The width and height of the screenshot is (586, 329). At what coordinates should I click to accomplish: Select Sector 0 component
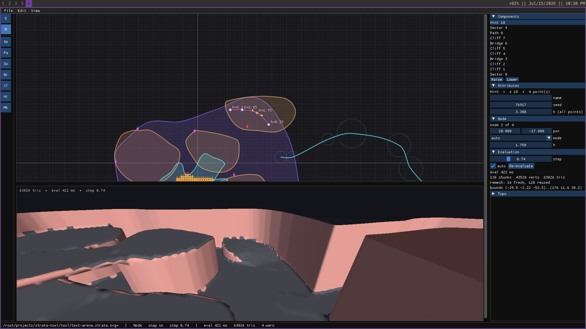click(537, 74)
